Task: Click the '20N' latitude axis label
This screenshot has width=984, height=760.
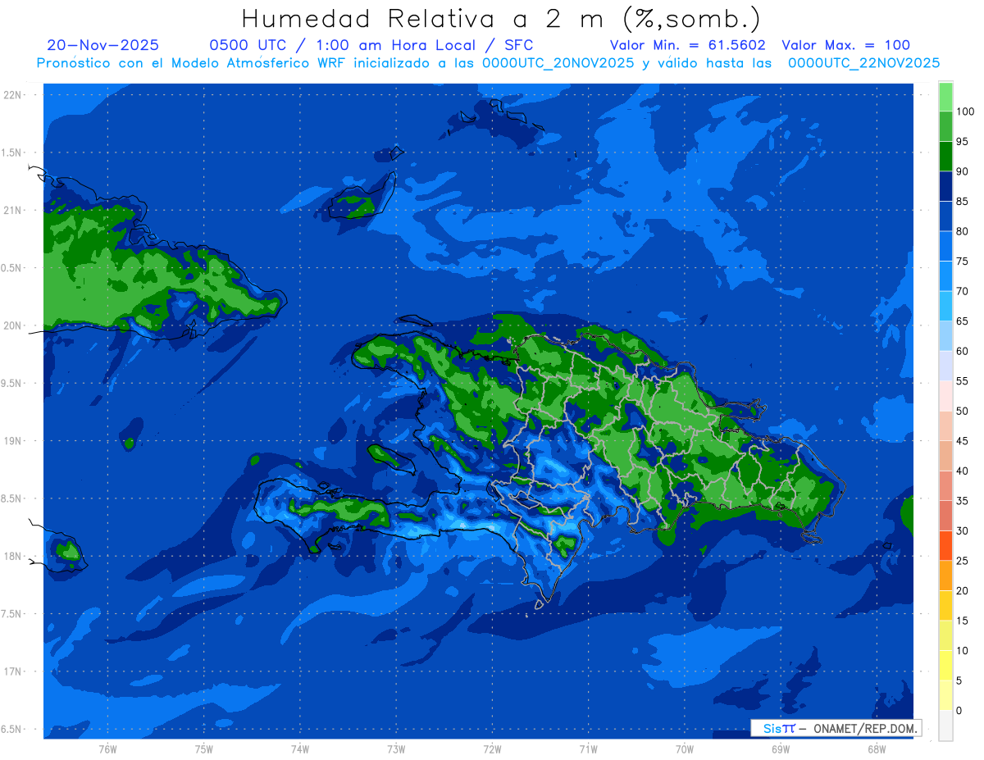Action: coord(12,325)
